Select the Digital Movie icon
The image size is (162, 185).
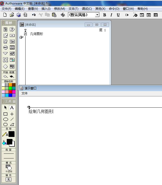[x=12, y=47]
